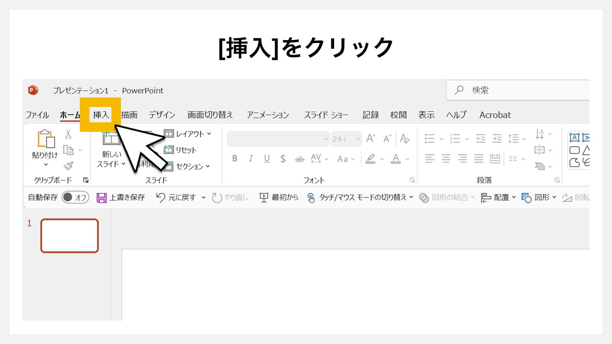This screenshot has height=344, width=612.
Task: Start slideshow with the 最初から icon
Action: click(264, 197)
